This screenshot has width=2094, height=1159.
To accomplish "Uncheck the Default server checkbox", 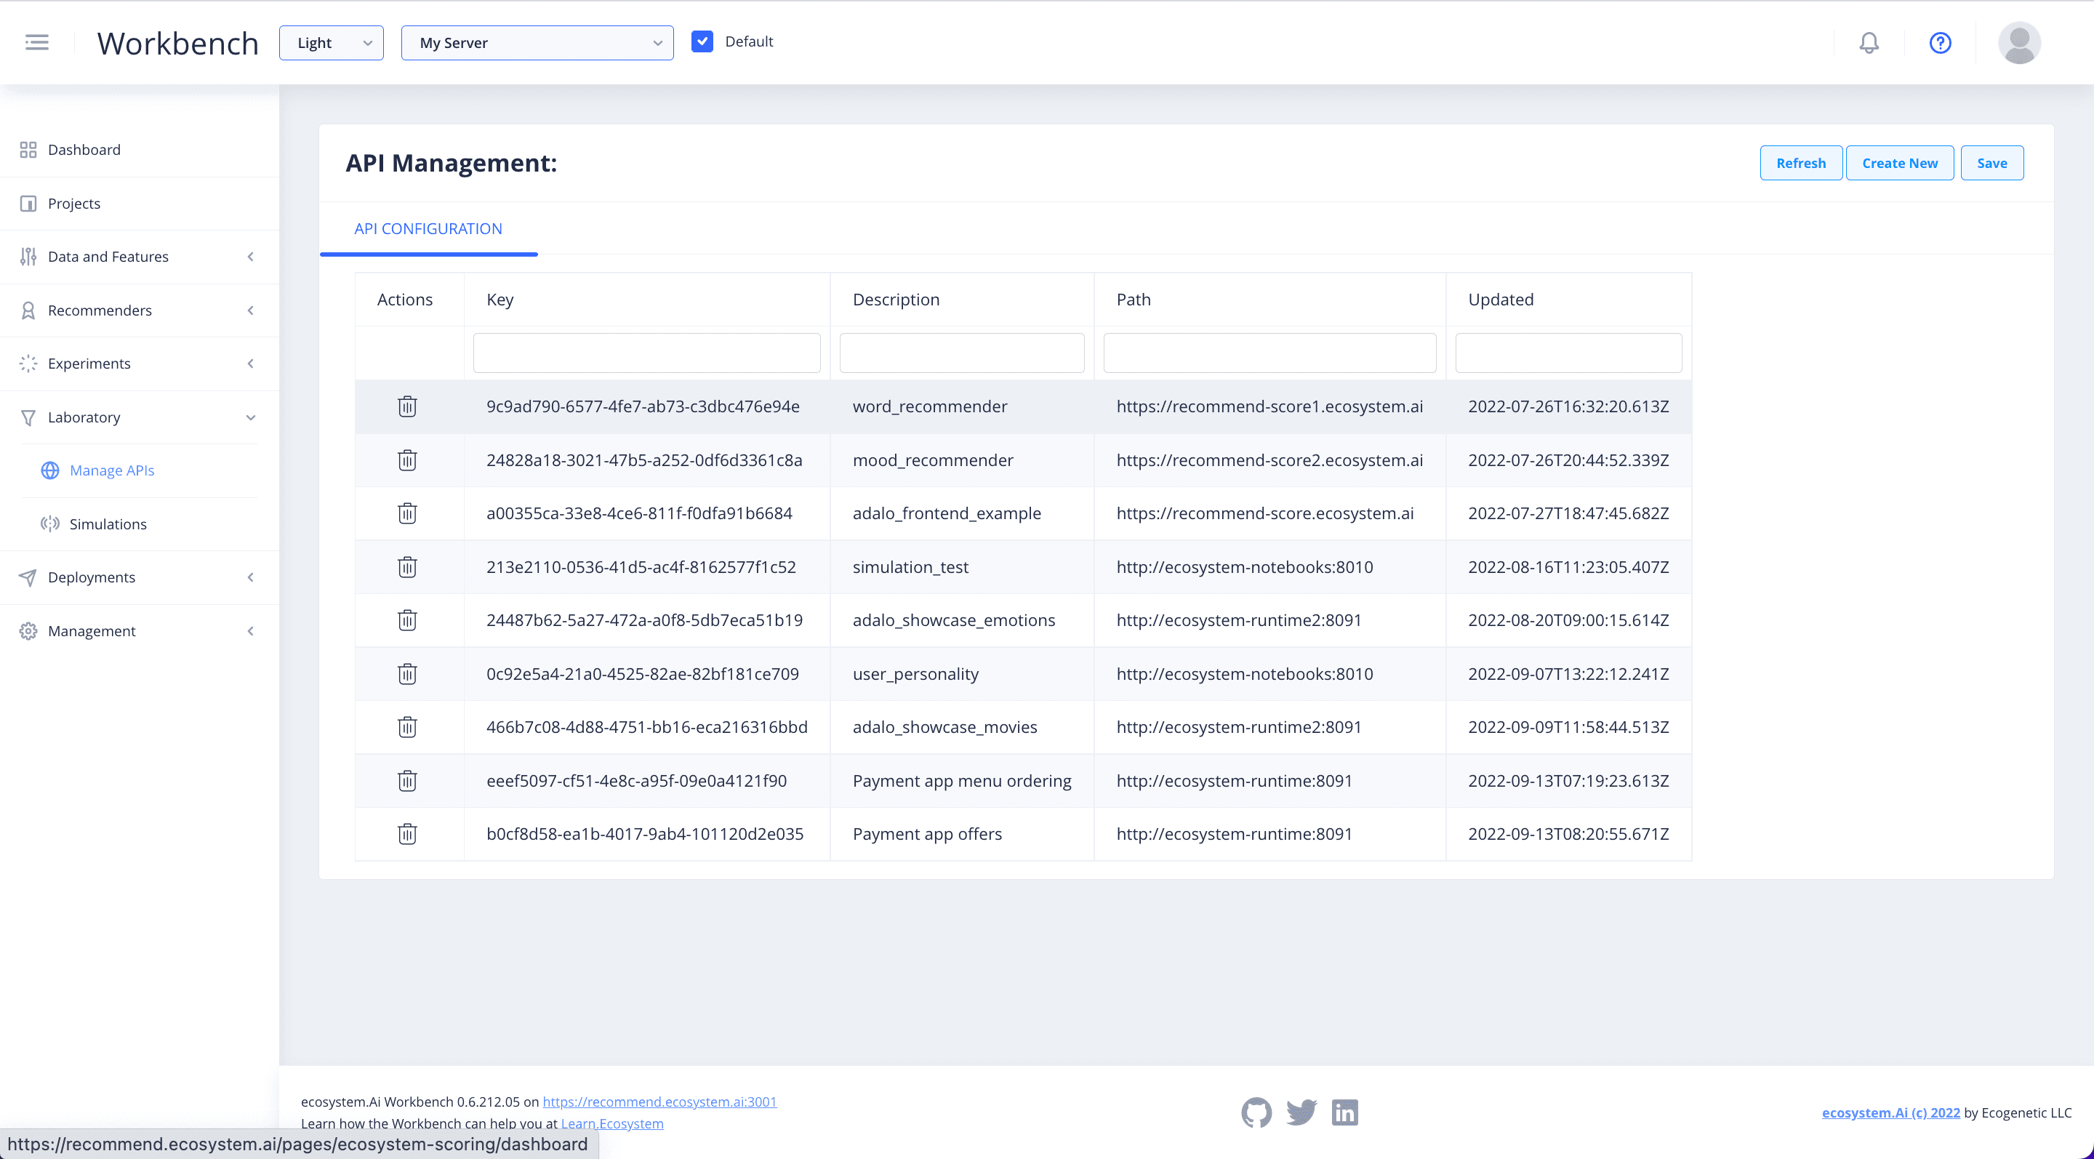I will 702,41.
